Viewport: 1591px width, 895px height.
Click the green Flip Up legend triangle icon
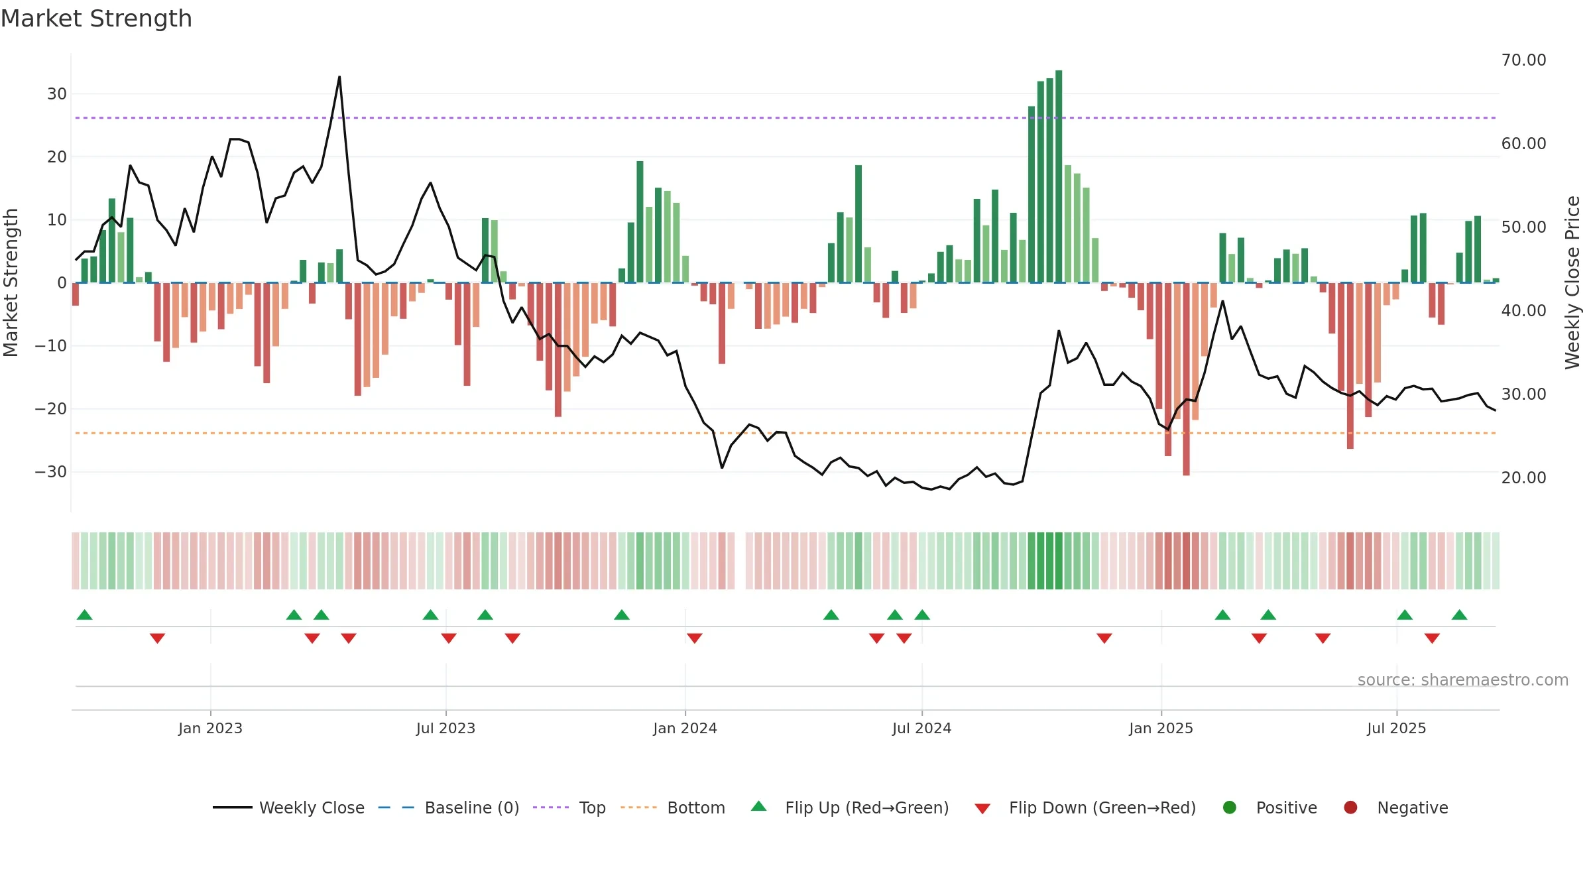click(759, 806)
